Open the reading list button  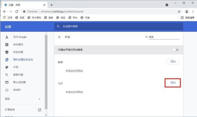click(188, 18)
